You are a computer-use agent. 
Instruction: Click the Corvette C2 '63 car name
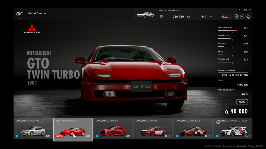tap(173, 10)
